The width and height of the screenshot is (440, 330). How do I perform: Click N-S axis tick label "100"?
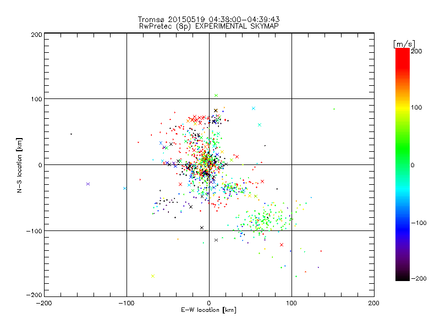click(37, 100)
